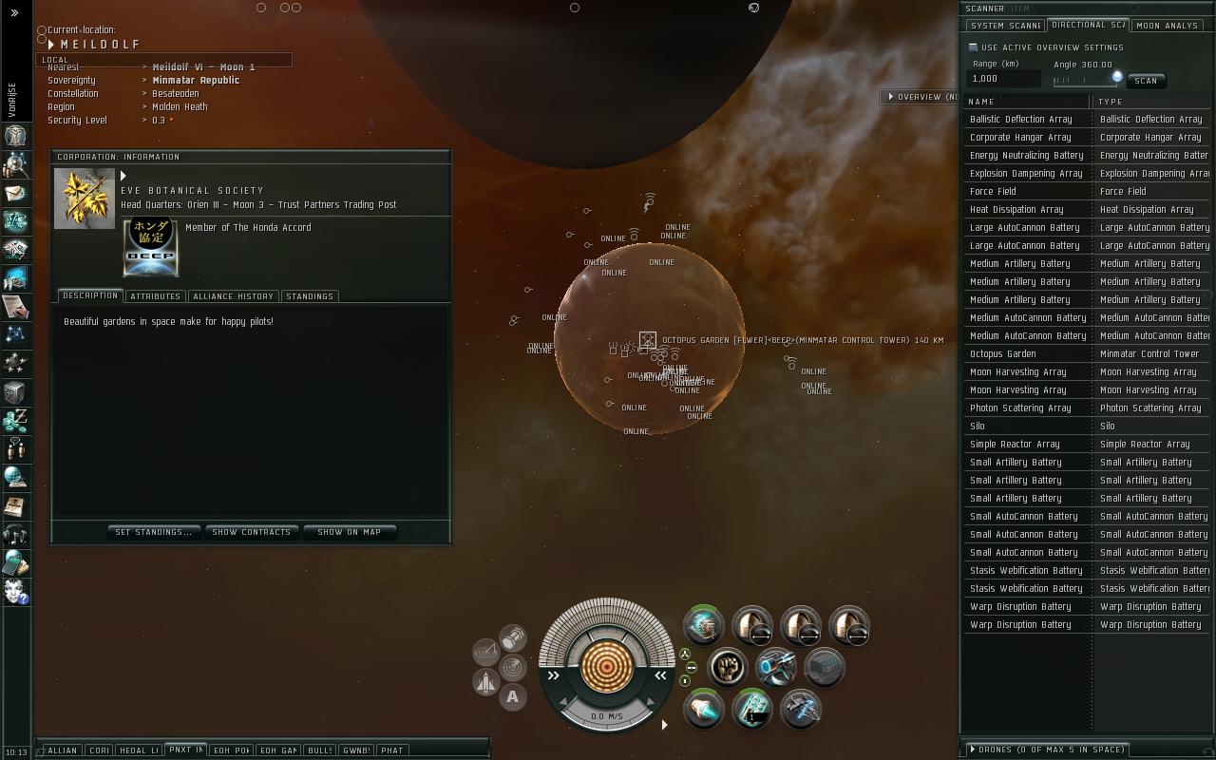Click the Meildolf VI - Moon 1 link
The width and height of the screenshot is (1216, 760).
tap(204, 67)
